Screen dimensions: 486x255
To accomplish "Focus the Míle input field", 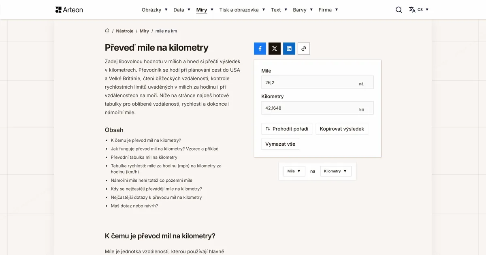I will pyautogui.click(x=318, y=83).
